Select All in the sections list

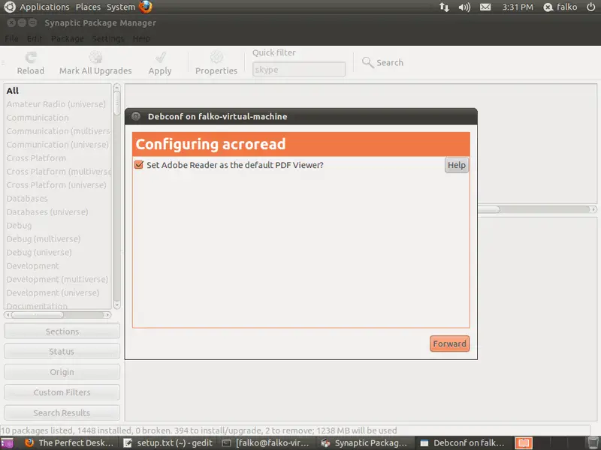click(58, 91)
